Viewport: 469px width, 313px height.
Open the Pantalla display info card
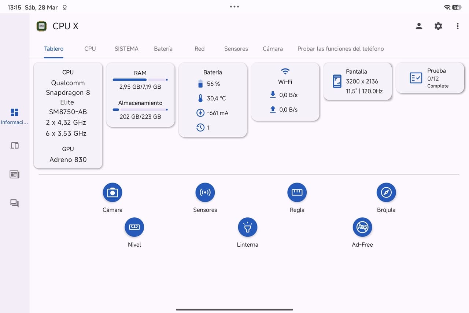coord(357,81)
